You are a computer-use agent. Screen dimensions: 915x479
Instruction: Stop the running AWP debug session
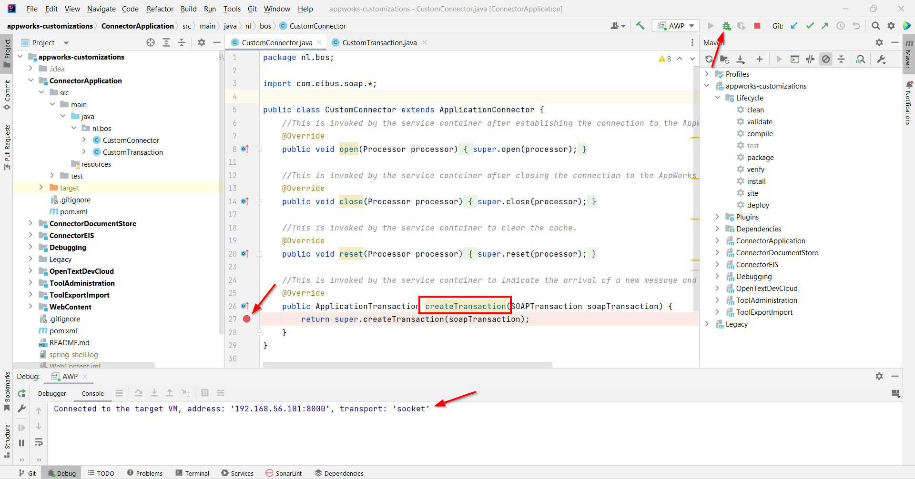click(x=757, y=26)
